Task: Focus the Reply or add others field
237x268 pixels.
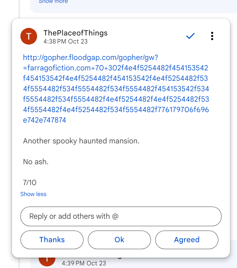Action: [x=121, y=216]
